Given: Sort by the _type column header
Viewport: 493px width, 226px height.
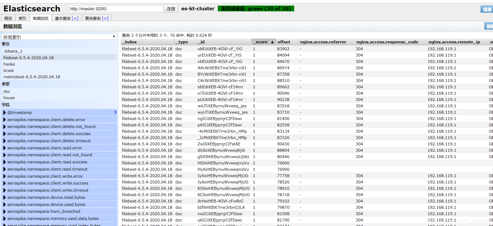Looking at the screenshot, I should point(185,42).
